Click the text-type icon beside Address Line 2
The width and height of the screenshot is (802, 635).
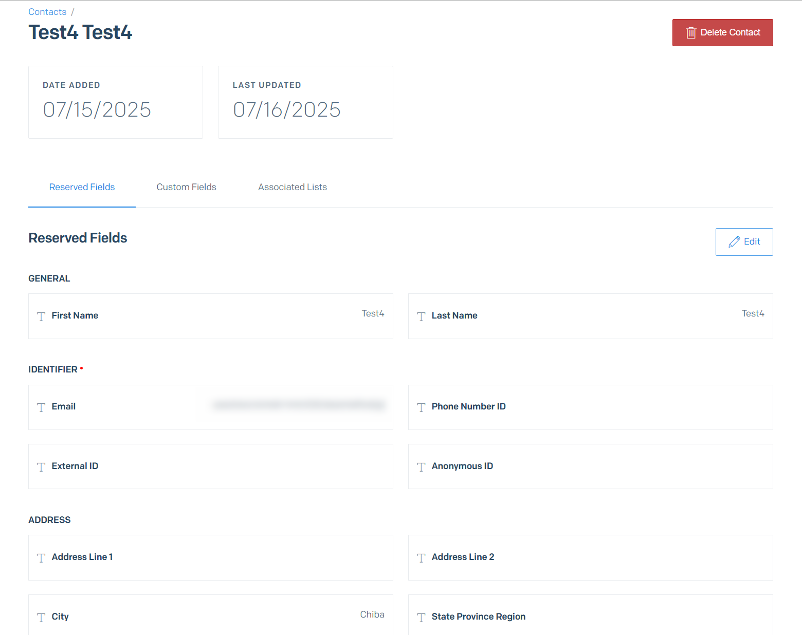tap(421, 558)
